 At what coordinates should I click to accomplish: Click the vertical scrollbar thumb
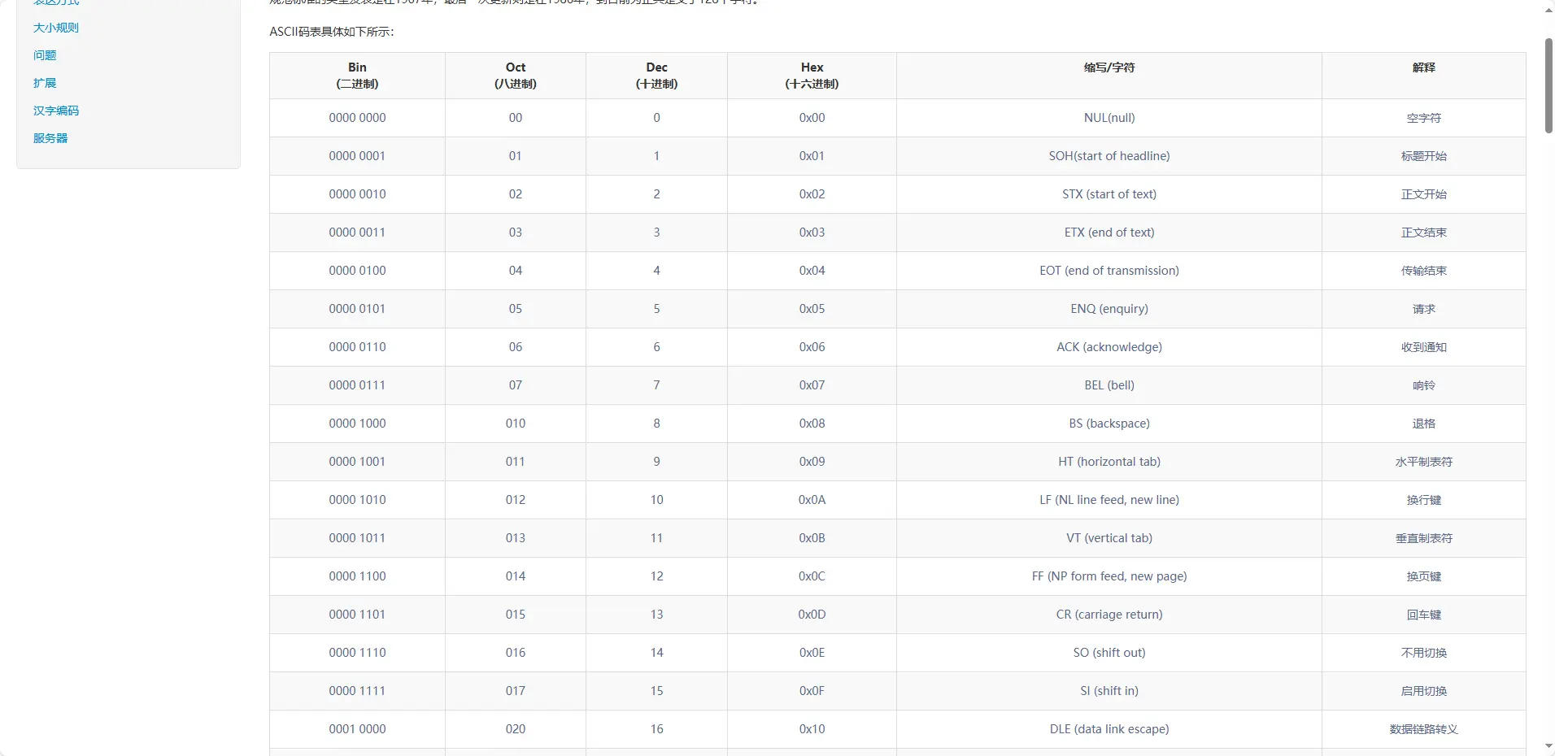click(x=1548, y=85)
